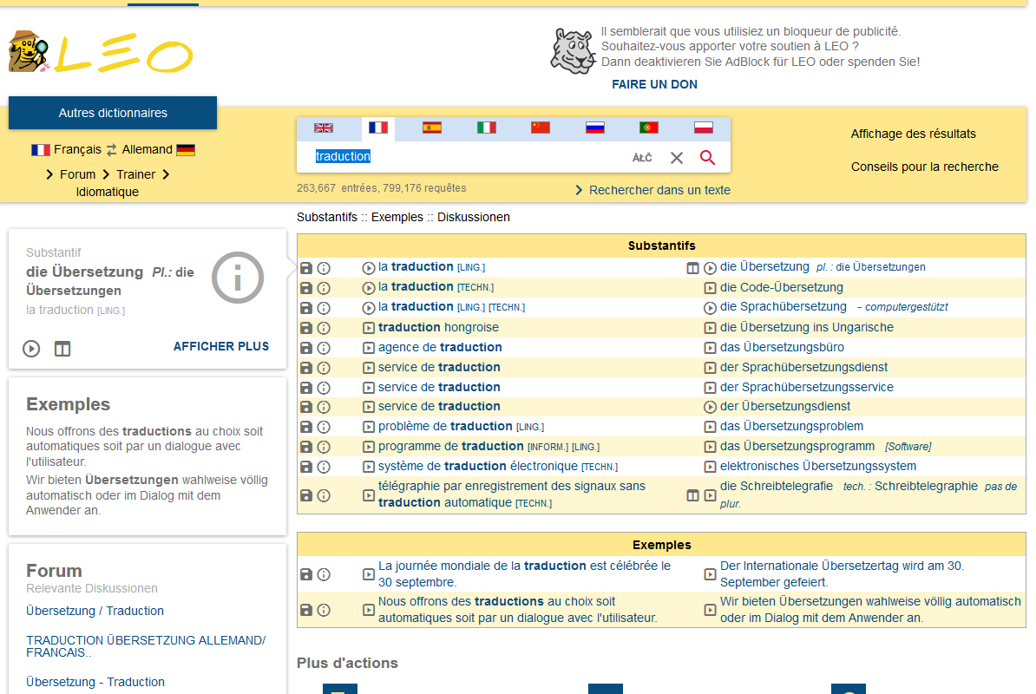Open Conseils pour la recherche
The width and height of the screenshot is (1036, 694).
924,167
